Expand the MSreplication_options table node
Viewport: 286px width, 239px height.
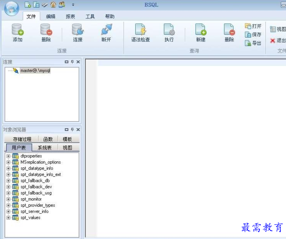tap(8, 162)
